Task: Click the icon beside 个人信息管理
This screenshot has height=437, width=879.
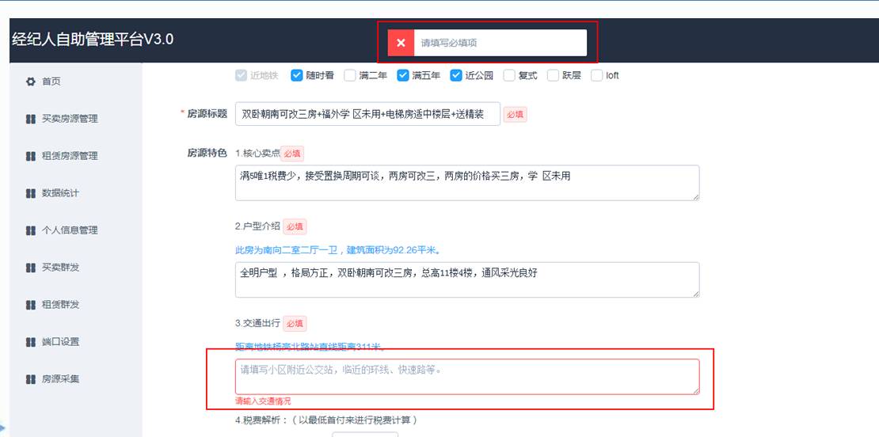Action: [x=31, y=230]
